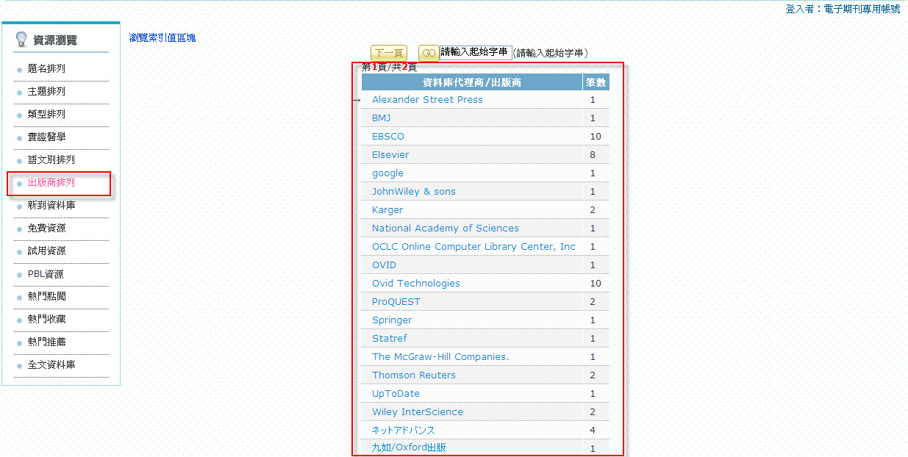Open the BMJ publisher link

pyautogui.click(x=381, y=118)
